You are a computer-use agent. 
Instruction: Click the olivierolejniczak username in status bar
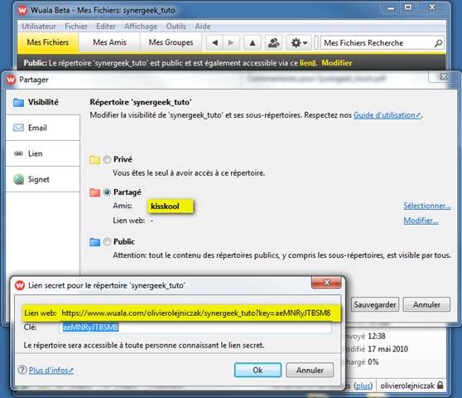407,386
